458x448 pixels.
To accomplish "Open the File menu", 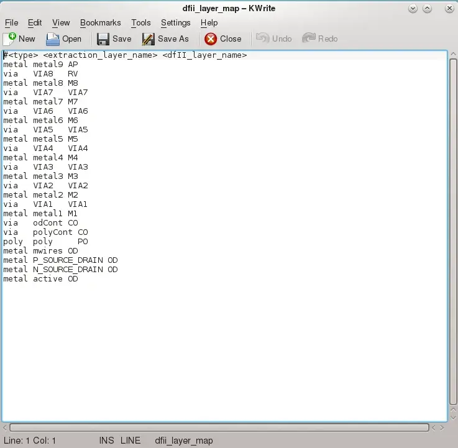I will click(11, 23).
